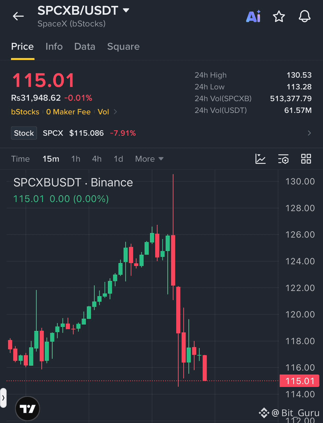Tap the tall red candle reaching 130

click(173, 260)
